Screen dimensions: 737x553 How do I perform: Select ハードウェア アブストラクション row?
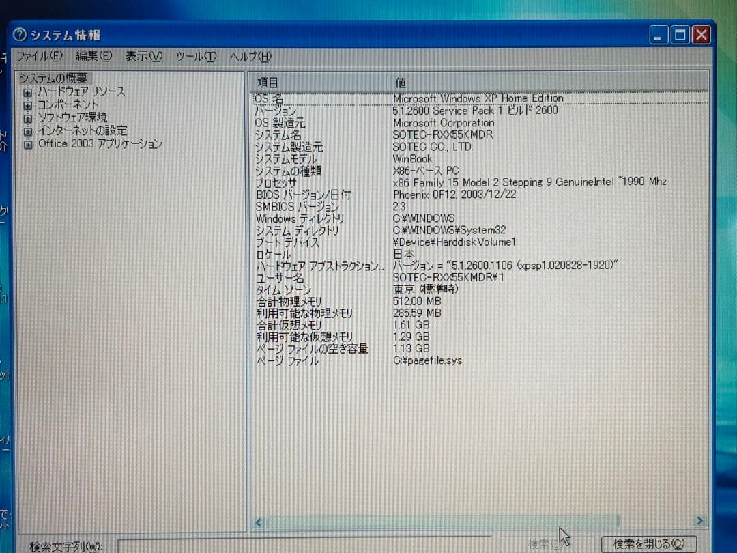[x=480, y=266]
